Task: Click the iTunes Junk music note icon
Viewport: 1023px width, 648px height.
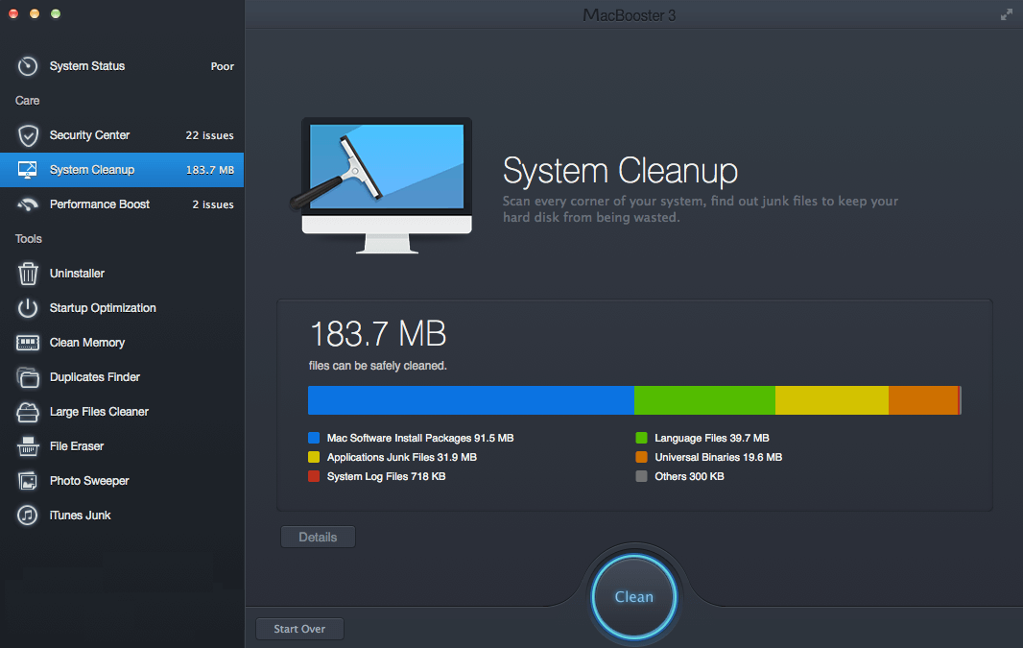Action: pyautogui.click(x=28, y=516)
